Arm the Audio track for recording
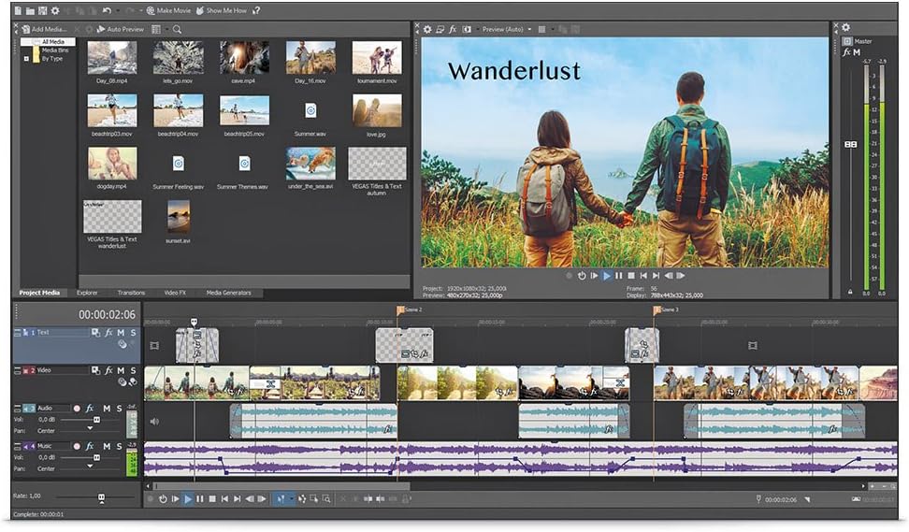The width and height of the screenshot is (909, 532). pos(77,408)
